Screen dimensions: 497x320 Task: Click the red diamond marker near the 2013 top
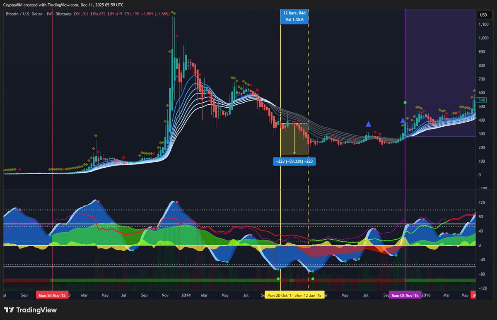(177, 36)
